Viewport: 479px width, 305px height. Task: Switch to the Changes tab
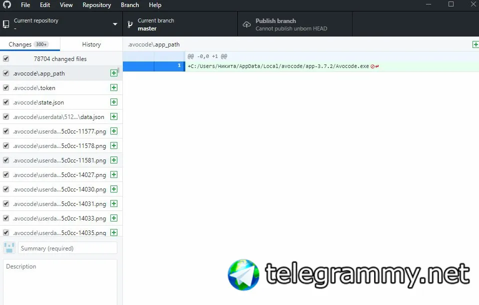(x=30, y=44)
